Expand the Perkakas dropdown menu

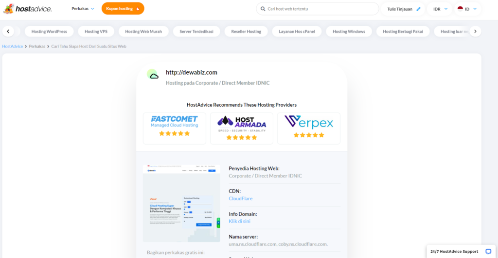[x=83, y=9]
